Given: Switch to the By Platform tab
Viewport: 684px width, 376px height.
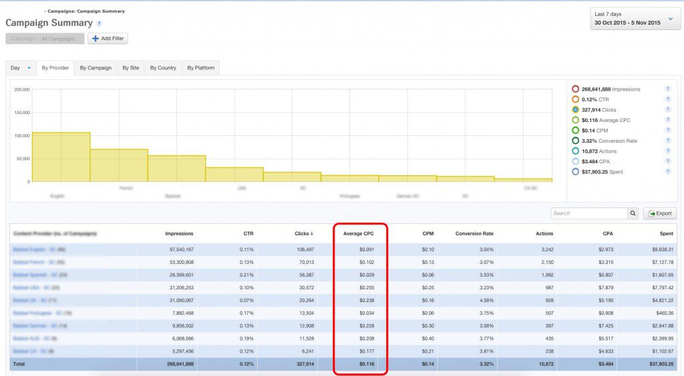Looking at the screenshot, I should pyautogui.click(x=200, y=68).
